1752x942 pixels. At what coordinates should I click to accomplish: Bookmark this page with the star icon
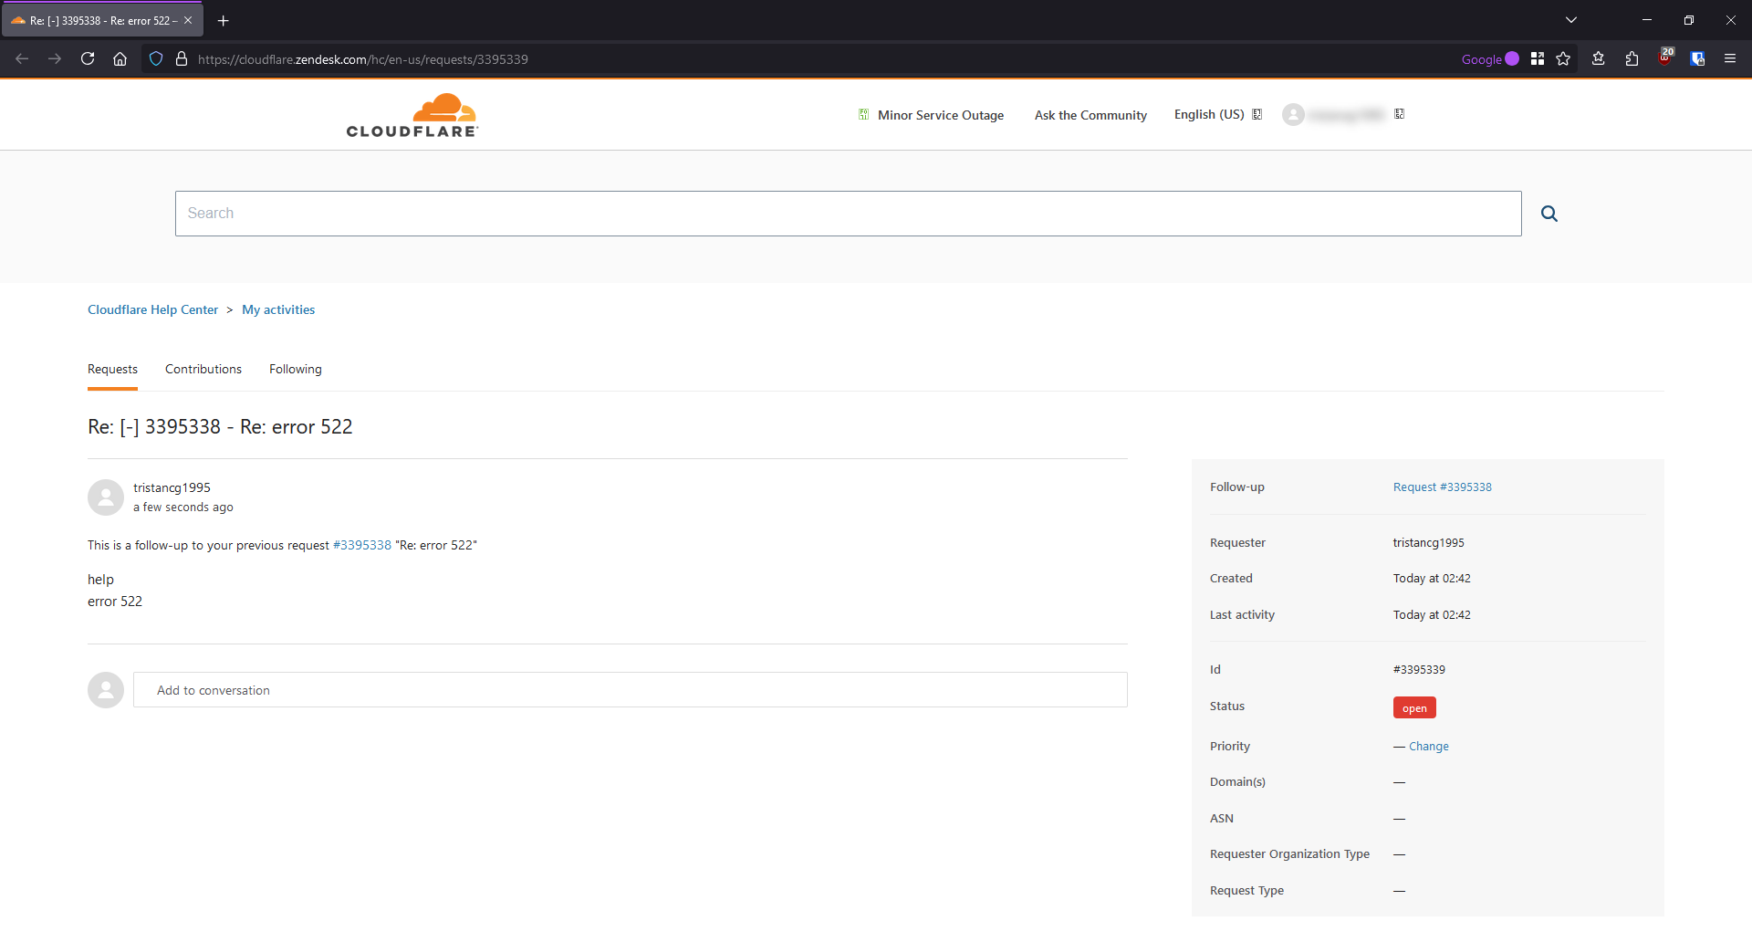(x=1564, y=58)
